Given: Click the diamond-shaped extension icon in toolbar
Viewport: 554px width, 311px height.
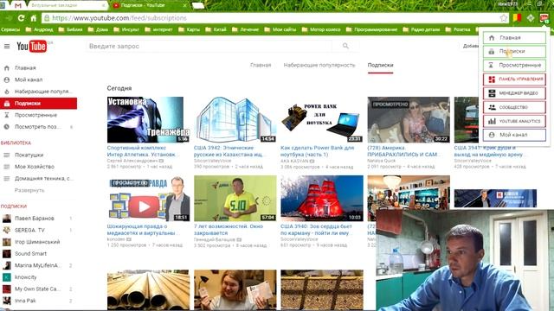Looking at the screenshot, I should click(531, 17).
